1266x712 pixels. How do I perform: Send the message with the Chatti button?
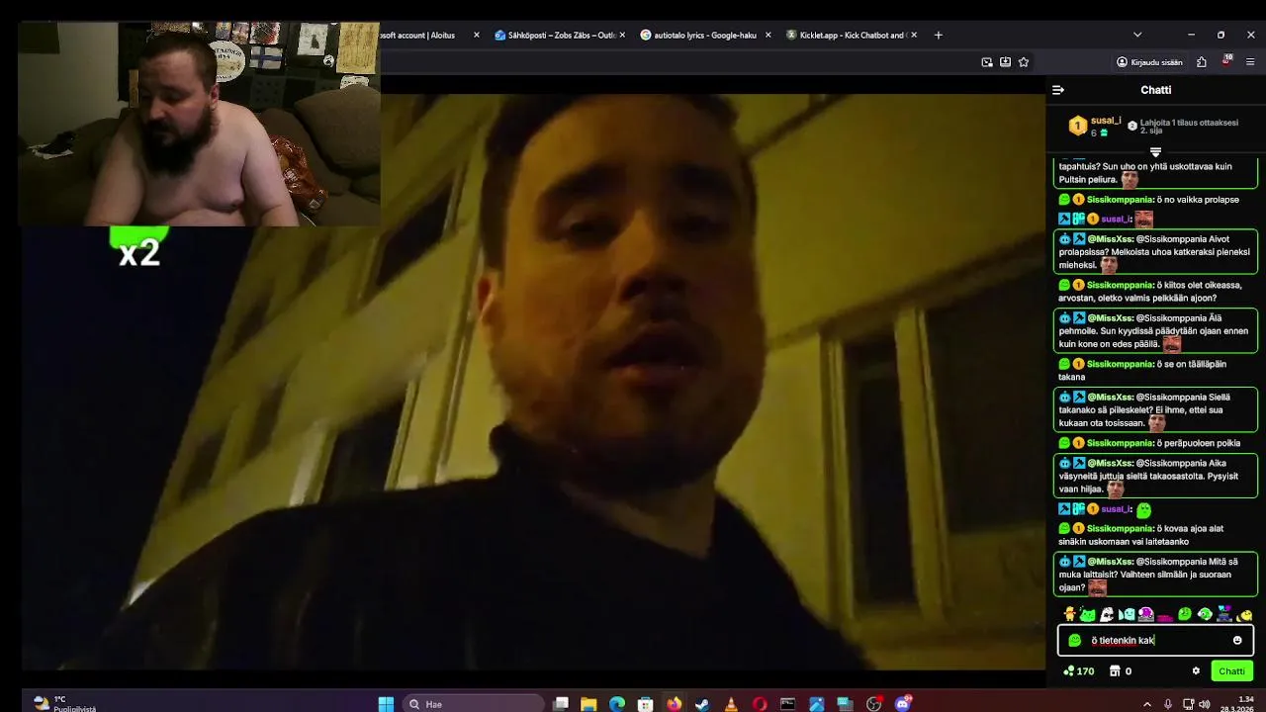tap(1231, 670)
